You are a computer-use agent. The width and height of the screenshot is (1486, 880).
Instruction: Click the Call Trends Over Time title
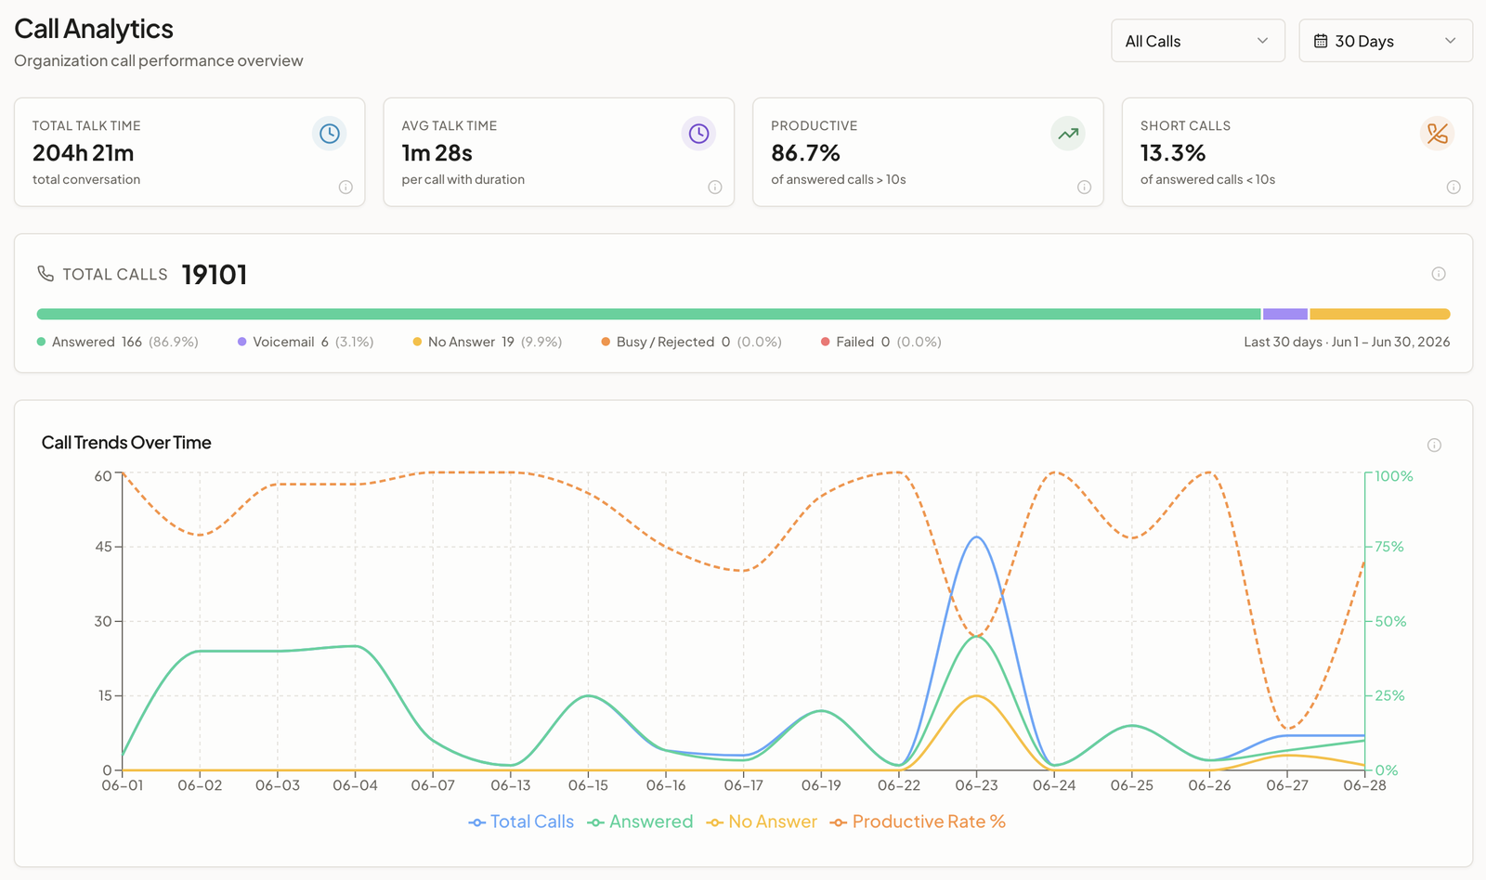click(x=126, y=443)
